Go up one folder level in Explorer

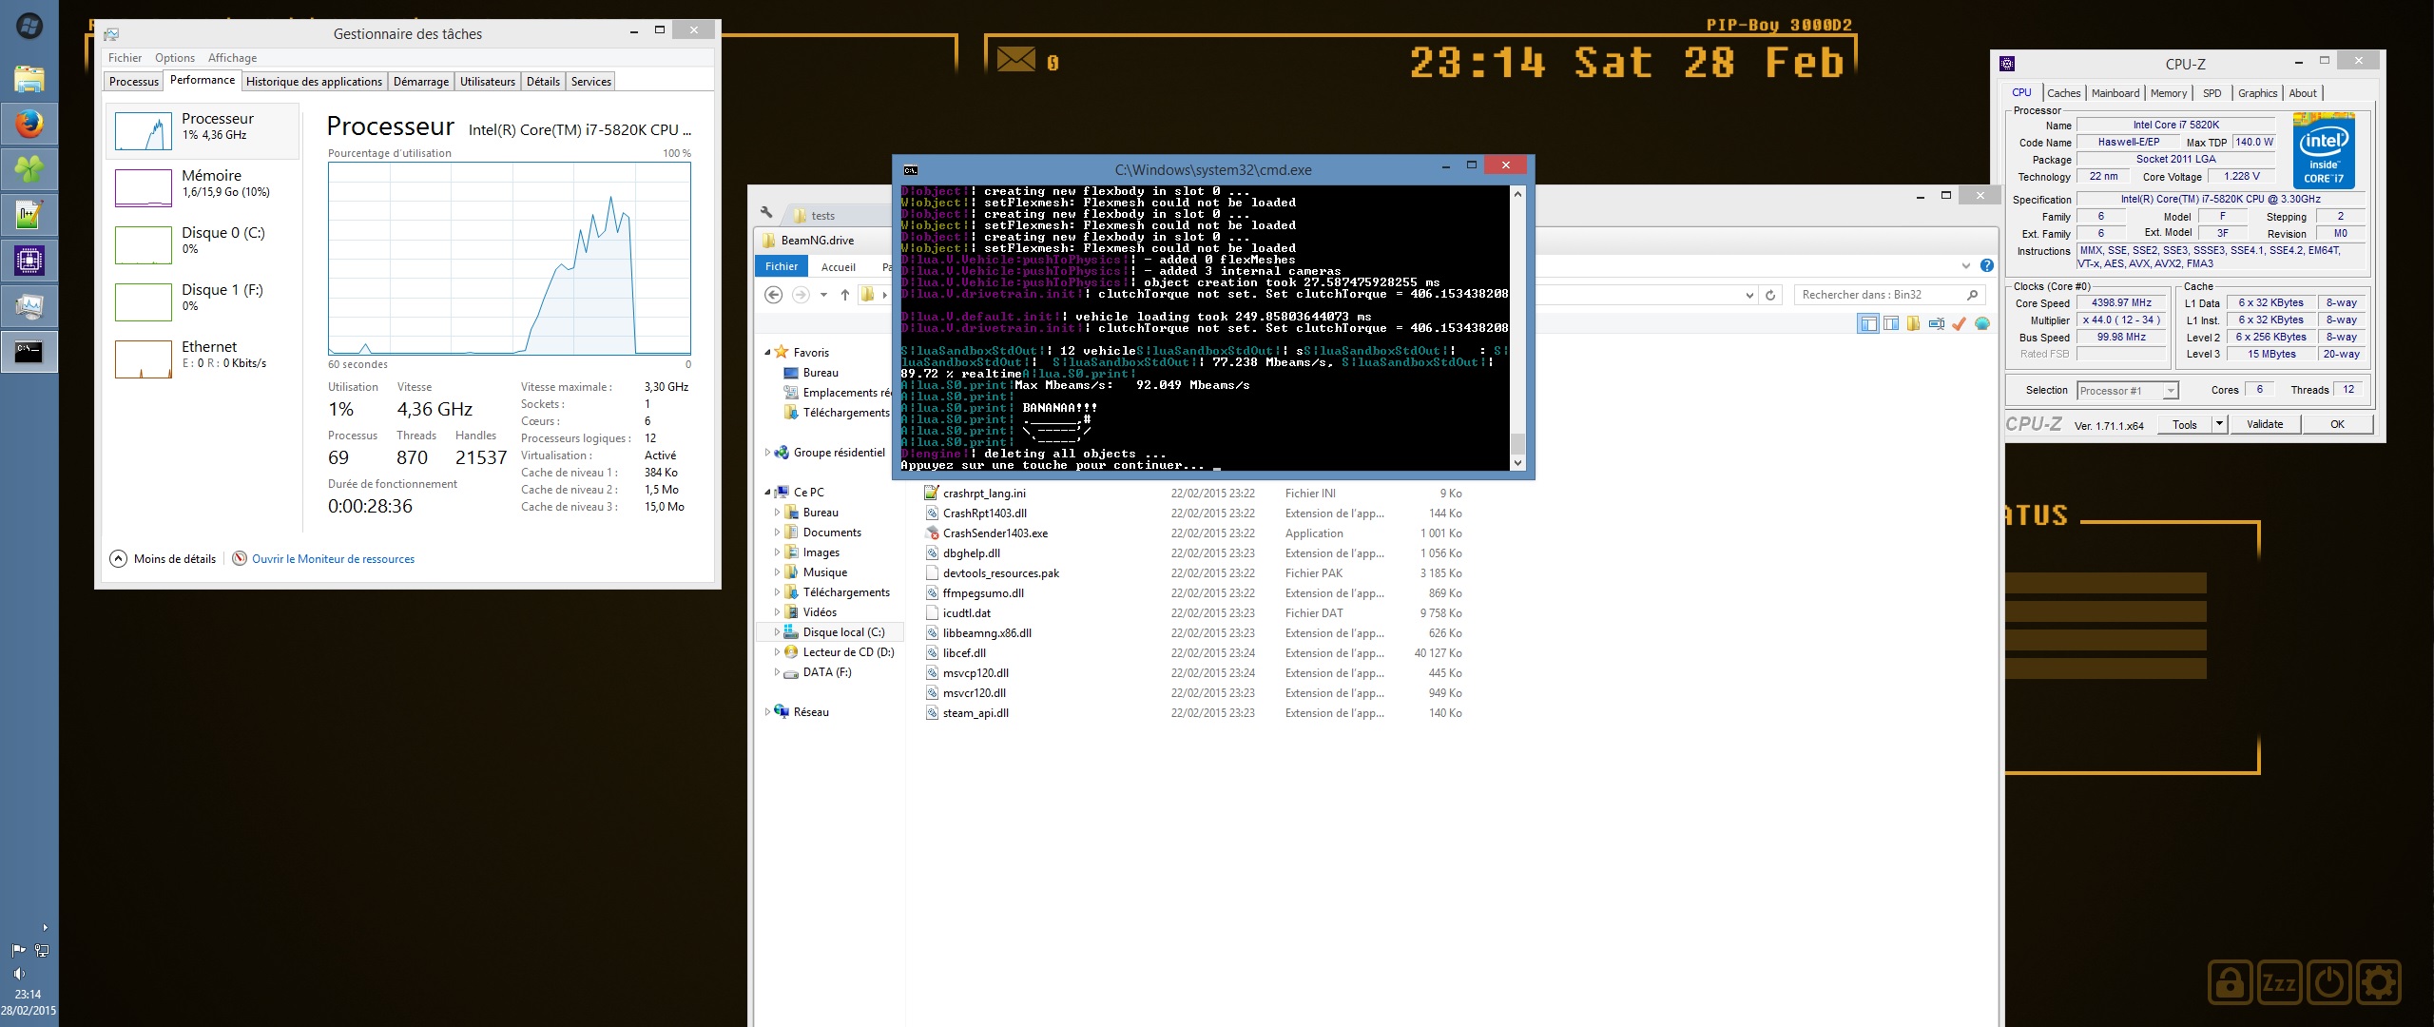click(x=844, y=295)
